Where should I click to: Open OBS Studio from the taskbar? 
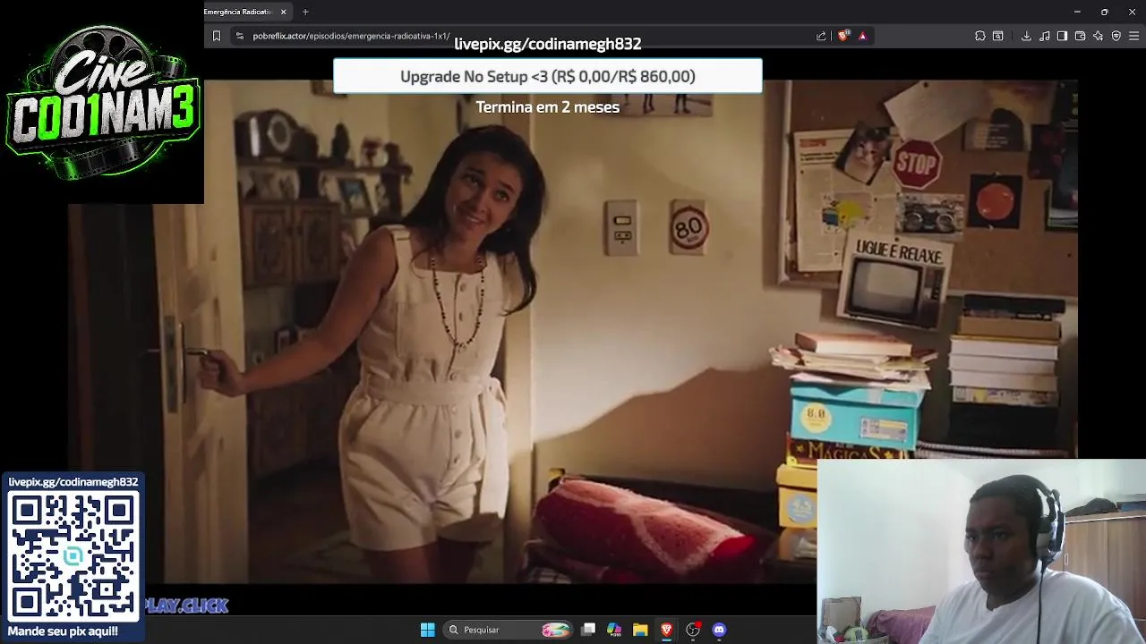[x=692, y=630]
